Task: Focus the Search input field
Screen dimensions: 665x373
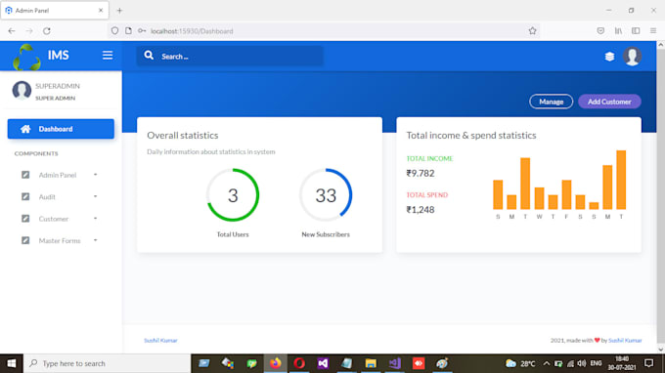Action: 230,56
